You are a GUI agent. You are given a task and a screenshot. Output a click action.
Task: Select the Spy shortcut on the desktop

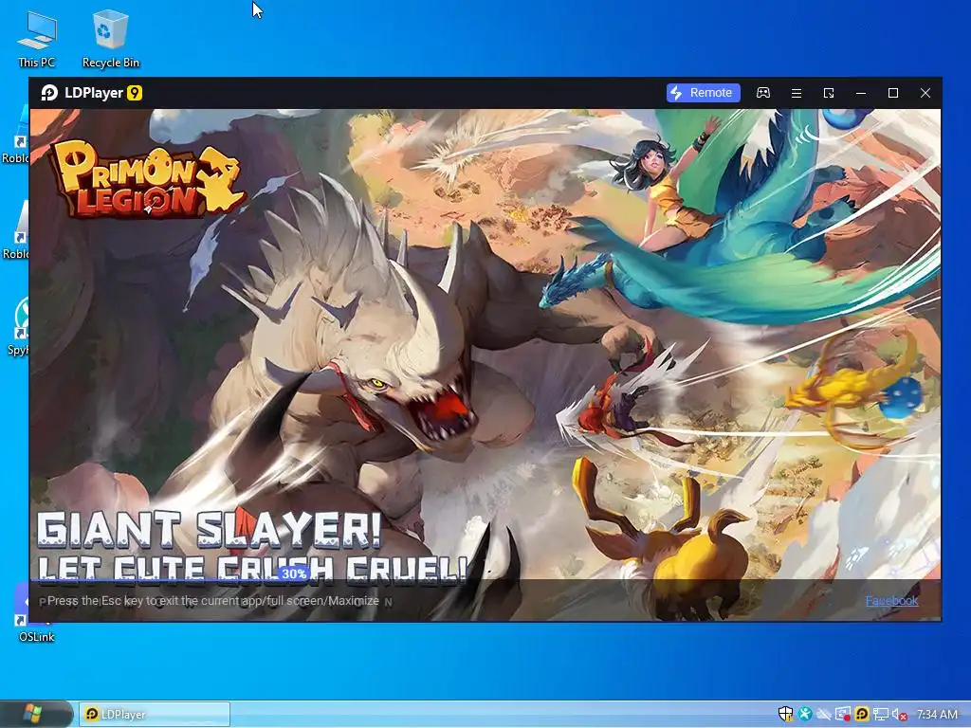coord(17,327)
